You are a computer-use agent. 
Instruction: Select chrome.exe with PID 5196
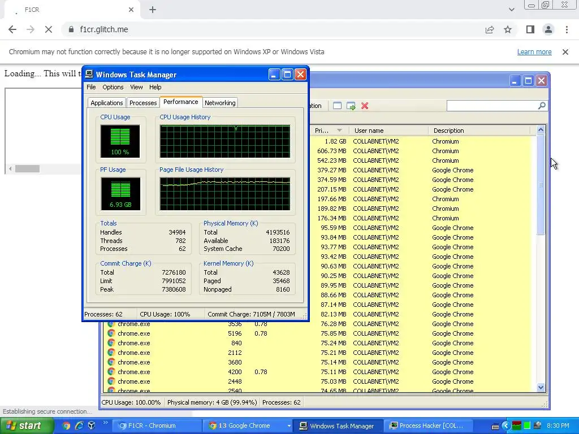[319, 333]
